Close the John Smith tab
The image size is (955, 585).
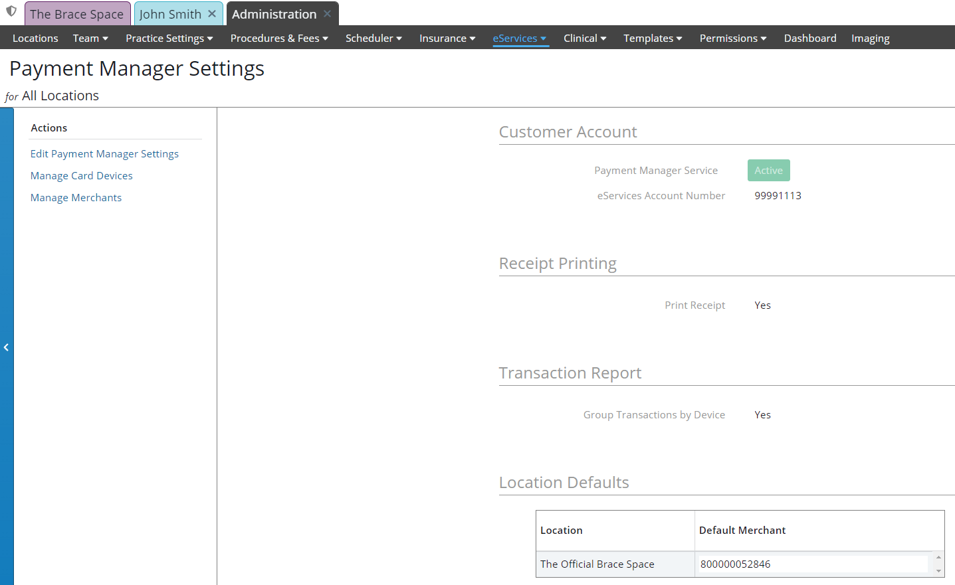coord(212,13)
